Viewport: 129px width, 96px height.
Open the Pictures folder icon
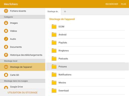point(54,66)
